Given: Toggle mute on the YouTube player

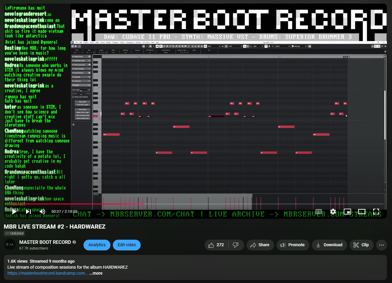Looking at the screenshot, I should (42, 212).
